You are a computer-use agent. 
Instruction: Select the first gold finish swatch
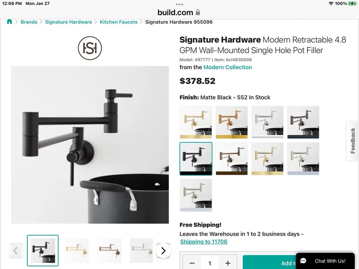pyautogui.click(x=196, y=122)
